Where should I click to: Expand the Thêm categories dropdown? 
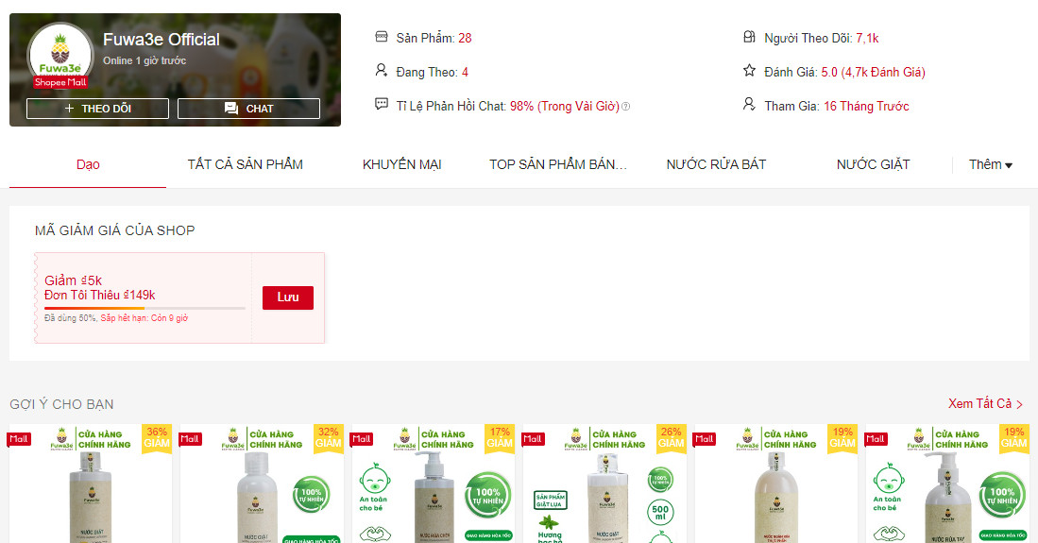pyautogui.click(x=991, y=165)
